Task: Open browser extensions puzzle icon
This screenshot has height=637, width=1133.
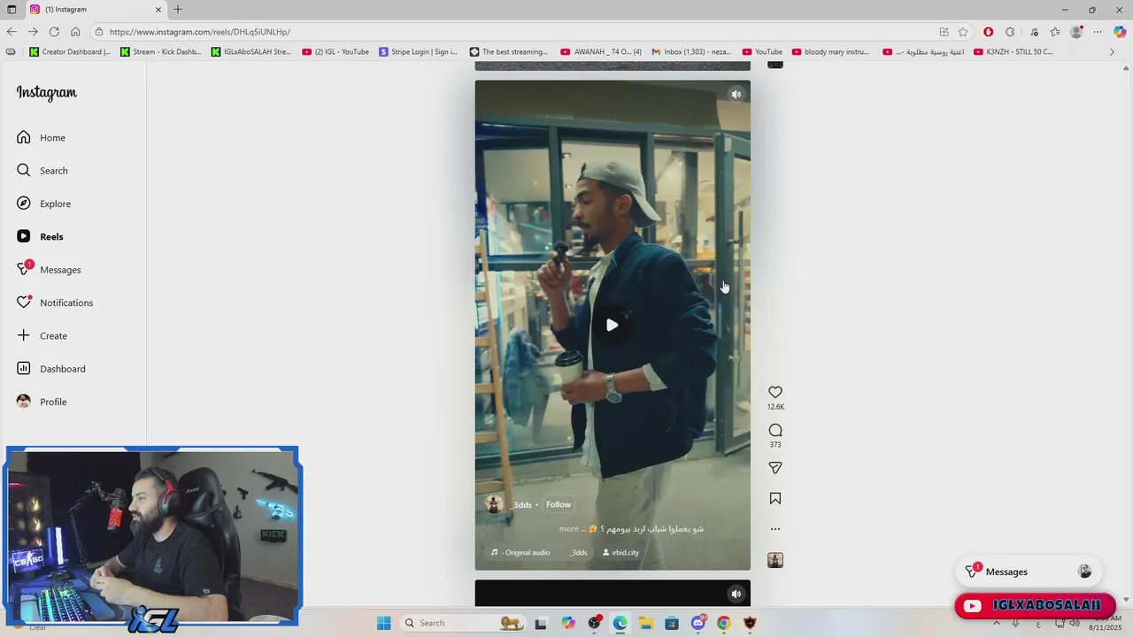Action: click(1010, 32)
